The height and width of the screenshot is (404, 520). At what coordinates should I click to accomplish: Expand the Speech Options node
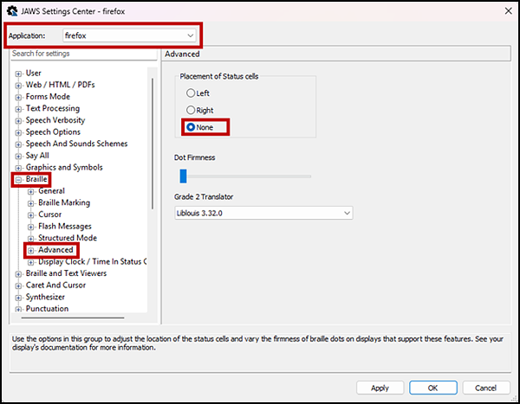18,132
